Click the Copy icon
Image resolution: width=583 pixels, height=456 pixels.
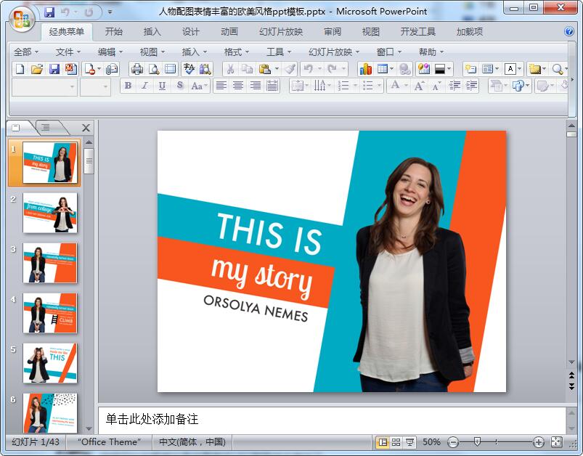(x=248, y=69)
